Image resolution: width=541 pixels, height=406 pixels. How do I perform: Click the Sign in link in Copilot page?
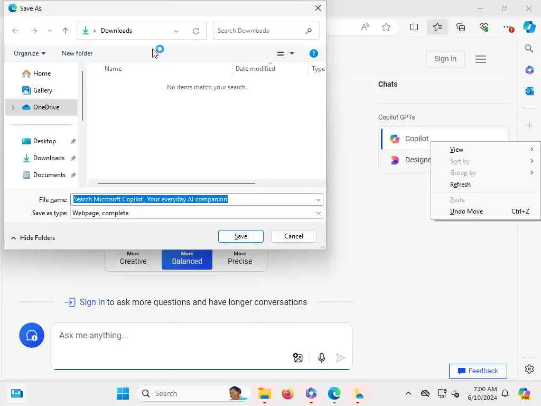[92, 302]
